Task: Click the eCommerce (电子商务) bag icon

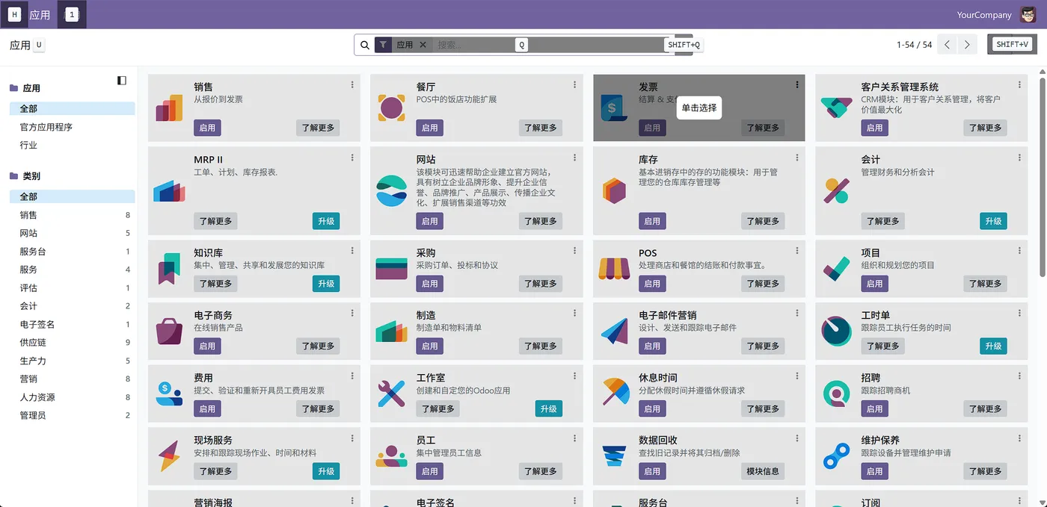Action: 169,331
